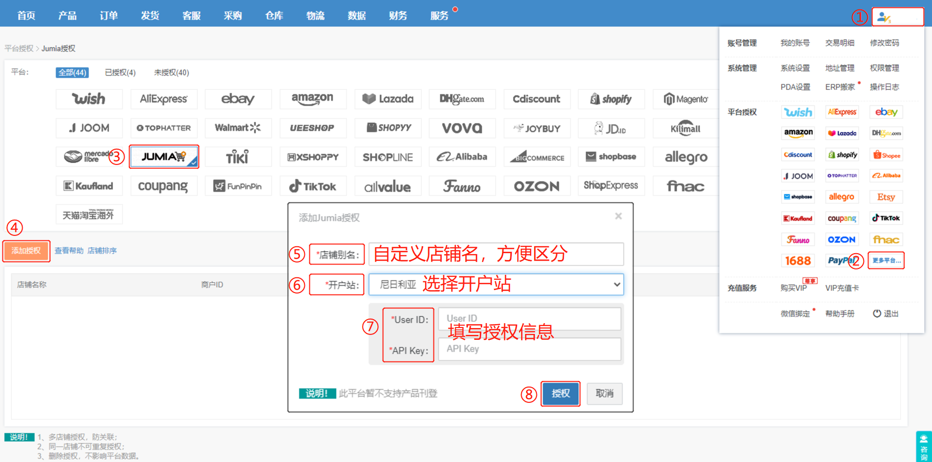Select the Allegro platform in main grid
This screenshot has width=932, height=462.
(686, 157)
